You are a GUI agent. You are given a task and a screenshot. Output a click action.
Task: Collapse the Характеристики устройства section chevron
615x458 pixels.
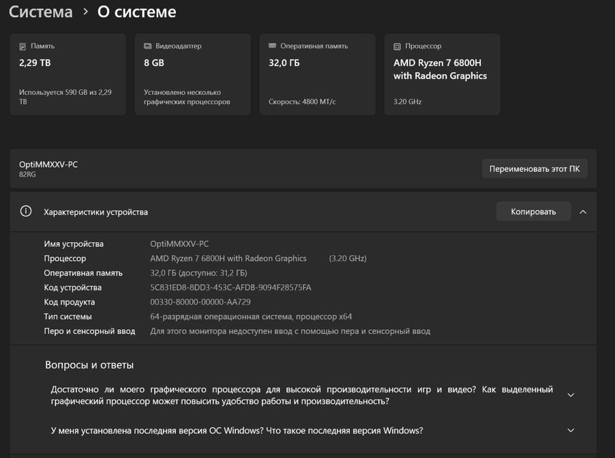[583, 212]
